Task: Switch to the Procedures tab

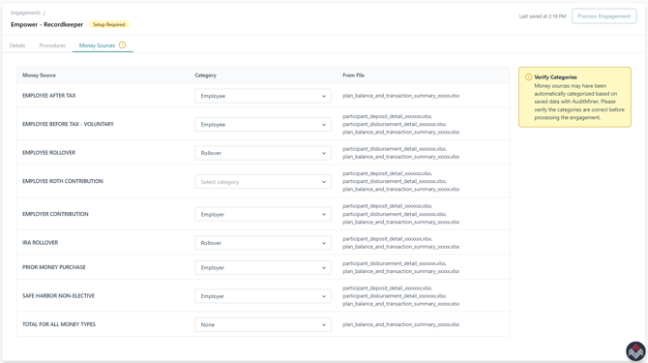Action: (52, 45)
